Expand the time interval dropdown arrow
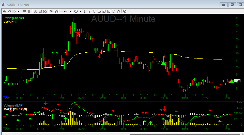The height and width of the screenshot is (135, 244). pyautogui.click(x=80, y=11)
